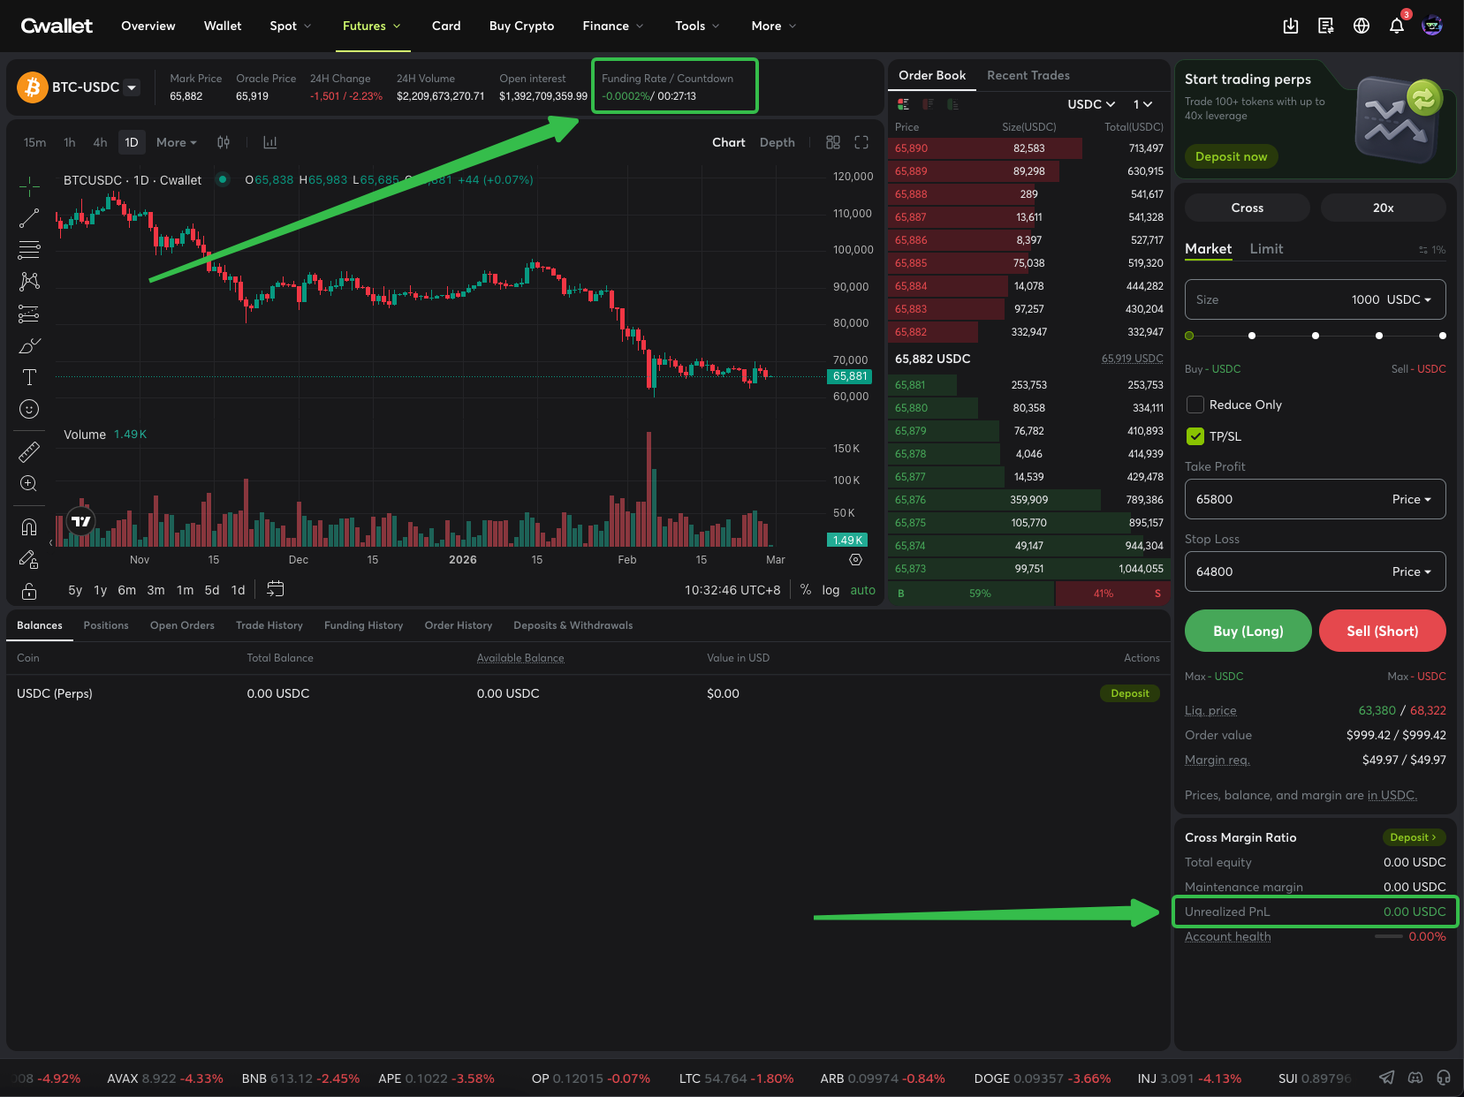The height and width of the screenshot is (1097, 1464).
Task: Expand the Size USDC unit dropdown
Action: tap(1409, 299)
